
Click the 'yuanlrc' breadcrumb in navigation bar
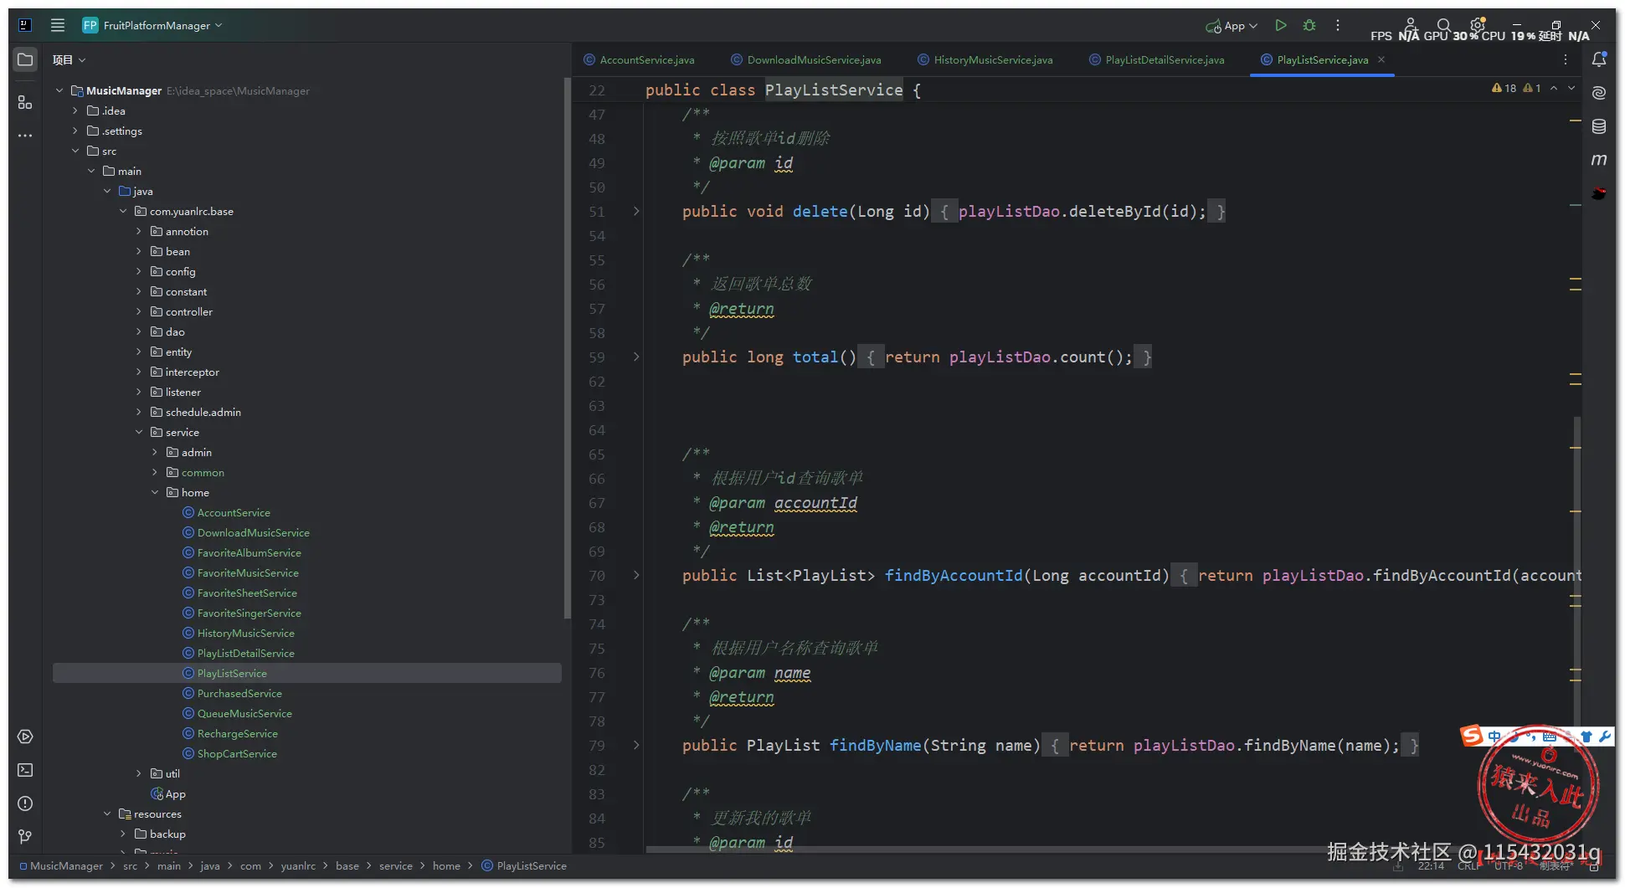coord(298,866)
